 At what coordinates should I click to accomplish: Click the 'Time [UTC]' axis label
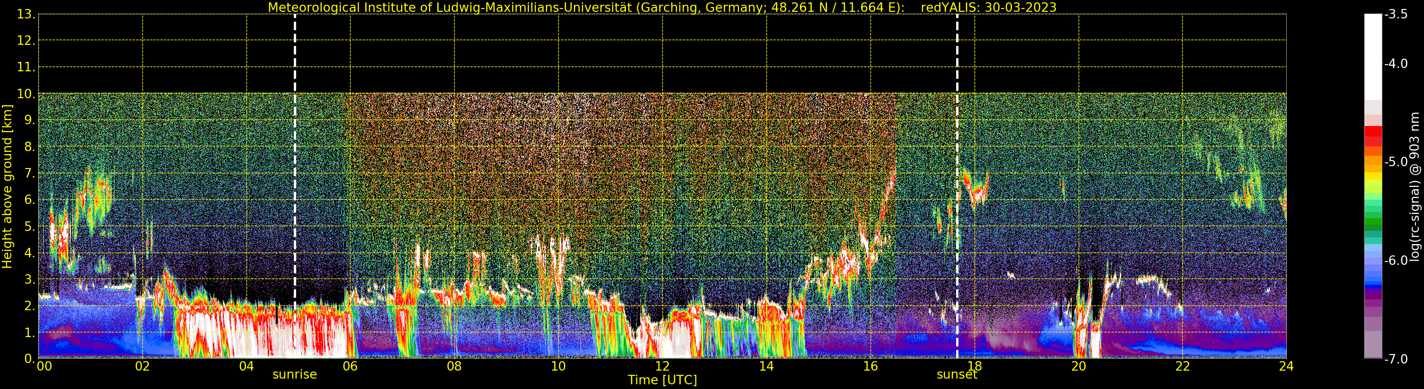662,380
